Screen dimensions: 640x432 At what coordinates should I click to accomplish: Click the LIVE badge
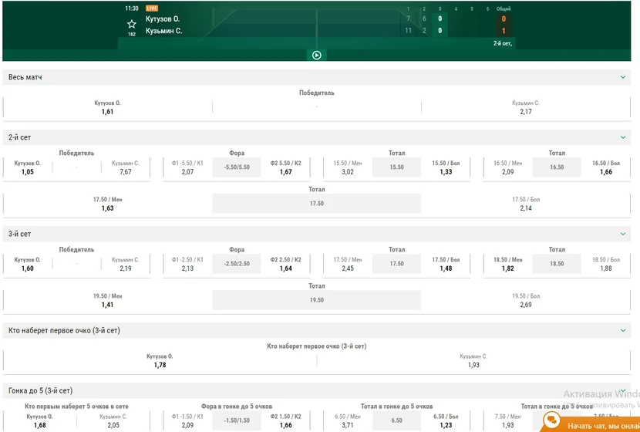click(x=152, y=8)
